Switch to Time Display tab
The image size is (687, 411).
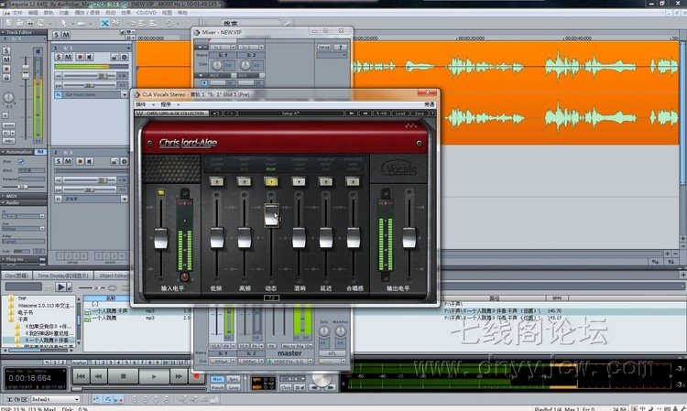pos(62,276)
